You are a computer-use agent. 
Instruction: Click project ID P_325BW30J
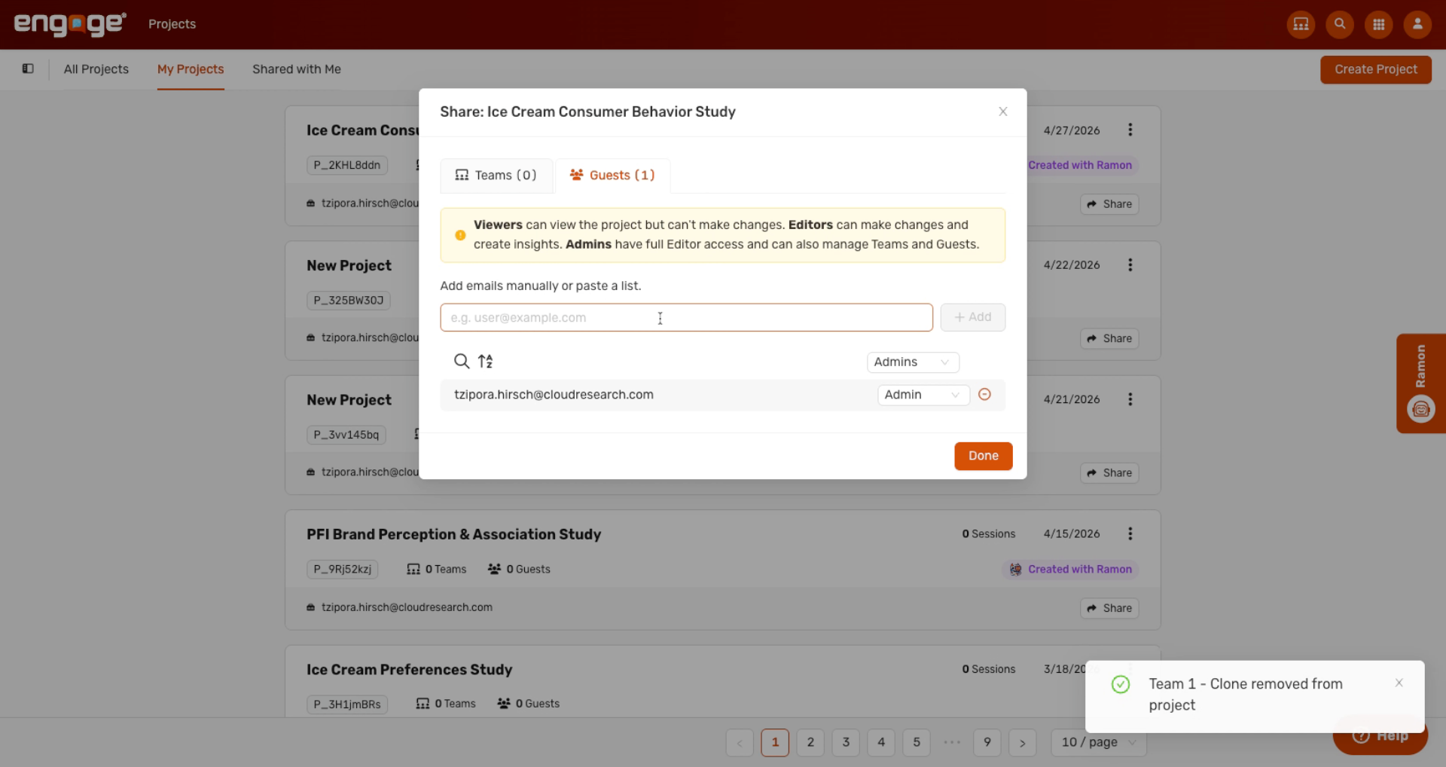[x=348, y=300]
